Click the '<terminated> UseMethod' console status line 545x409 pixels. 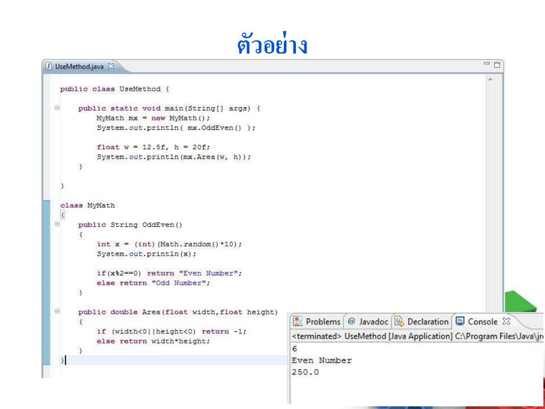click(417, 337)
